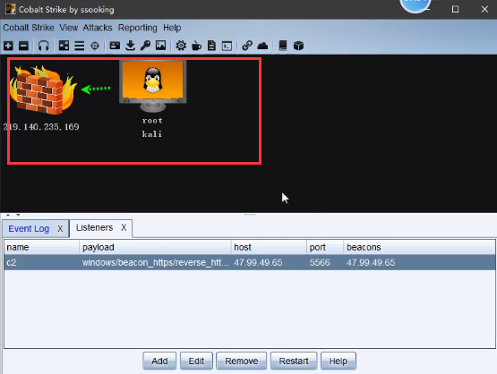Open the Help book icon
Screen dimensions: 497x374
click(x=283, y=46)
